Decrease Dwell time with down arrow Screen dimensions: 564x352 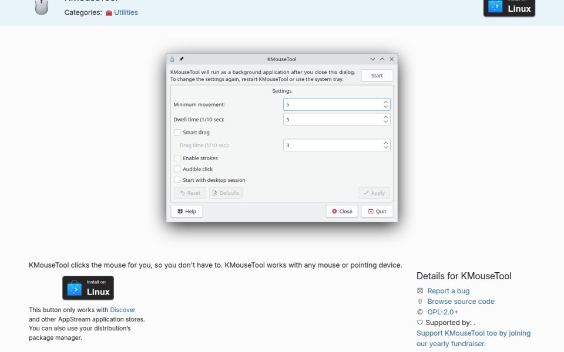[x=385, y=122]
